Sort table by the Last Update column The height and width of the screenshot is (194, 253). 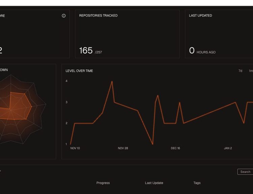click(154, 183)
